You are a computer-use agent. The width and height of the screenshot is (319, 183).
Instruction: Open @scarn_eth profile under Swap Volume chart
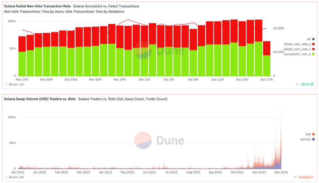point(16,177)
